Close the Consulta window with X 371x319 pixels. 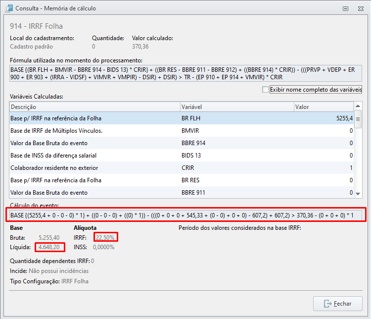361,9
